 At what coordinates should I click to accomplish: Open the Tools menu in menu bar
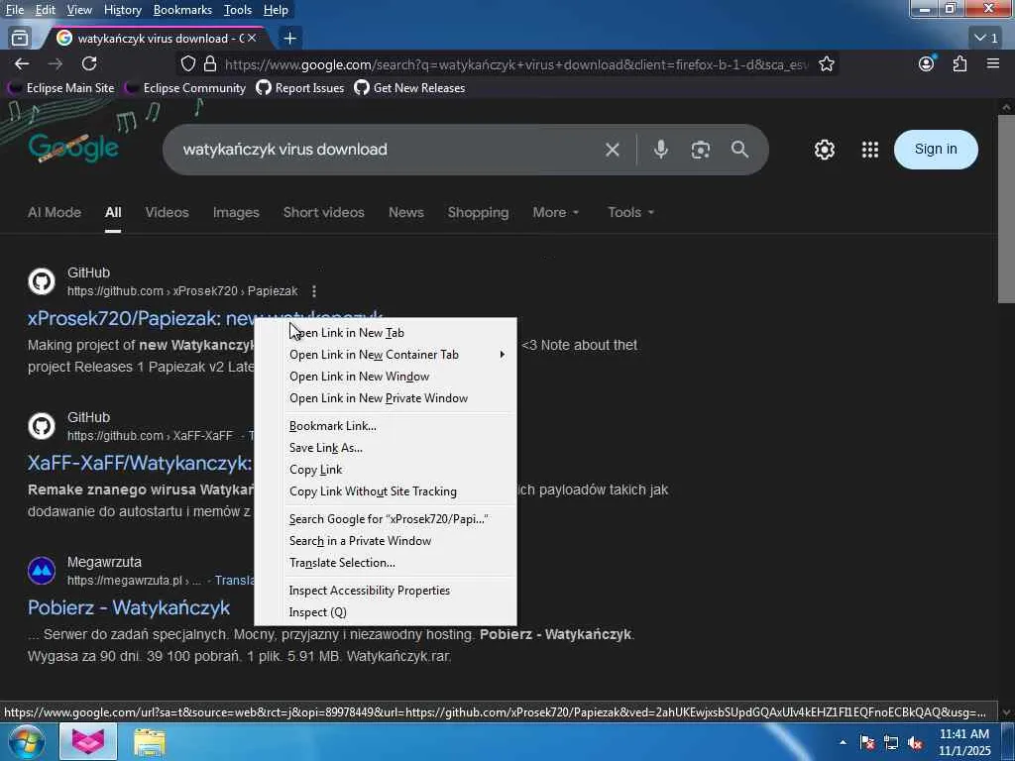[238, 10]
